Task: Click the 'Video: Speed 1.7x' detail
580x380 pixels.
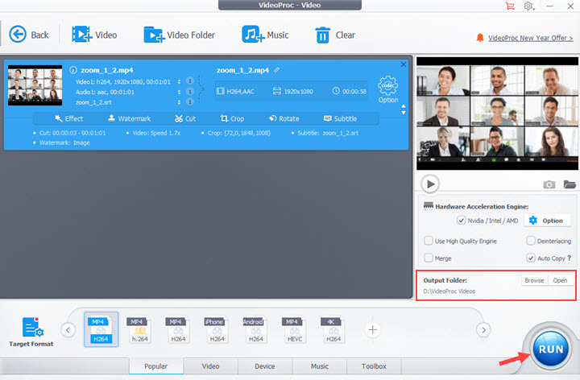Action: point(156,133)
